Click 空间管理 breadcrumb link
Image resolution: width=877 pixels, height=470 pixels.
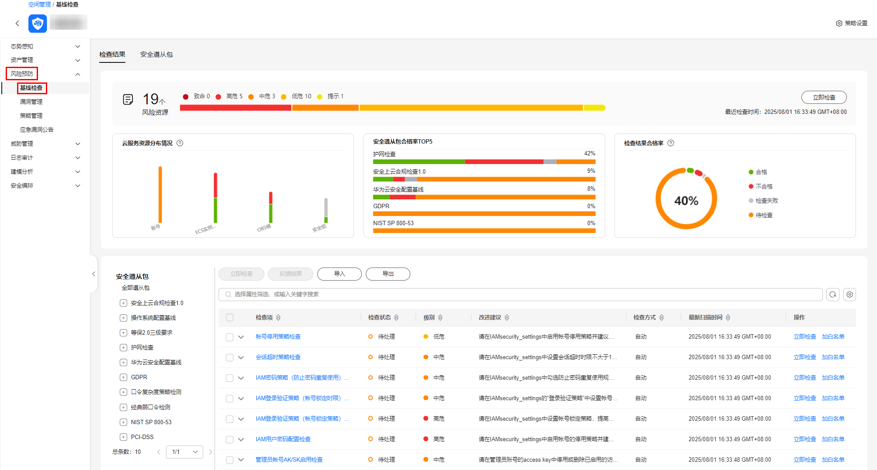click(x=39, y=4)
